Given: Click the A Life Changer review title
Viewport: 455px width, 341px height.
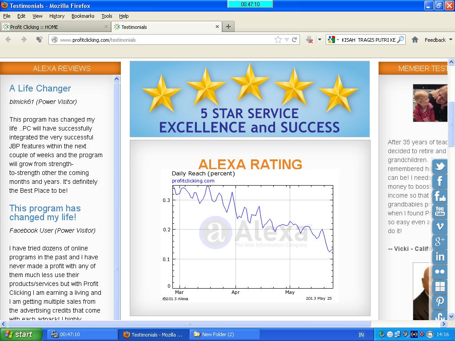Looking at the screenshot, I should (x=40, y=88).
